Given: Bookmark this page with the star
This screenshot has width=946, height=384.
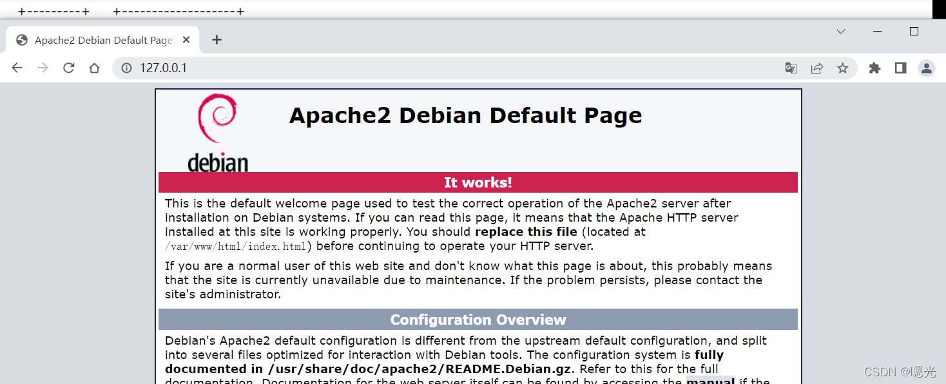Looking at the screenshot, I should click(x=843, y=68).
